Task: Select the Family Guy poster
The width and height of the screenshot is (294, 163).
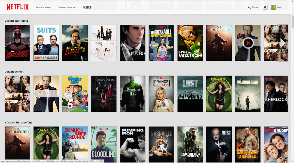Action: click(75, 94)
